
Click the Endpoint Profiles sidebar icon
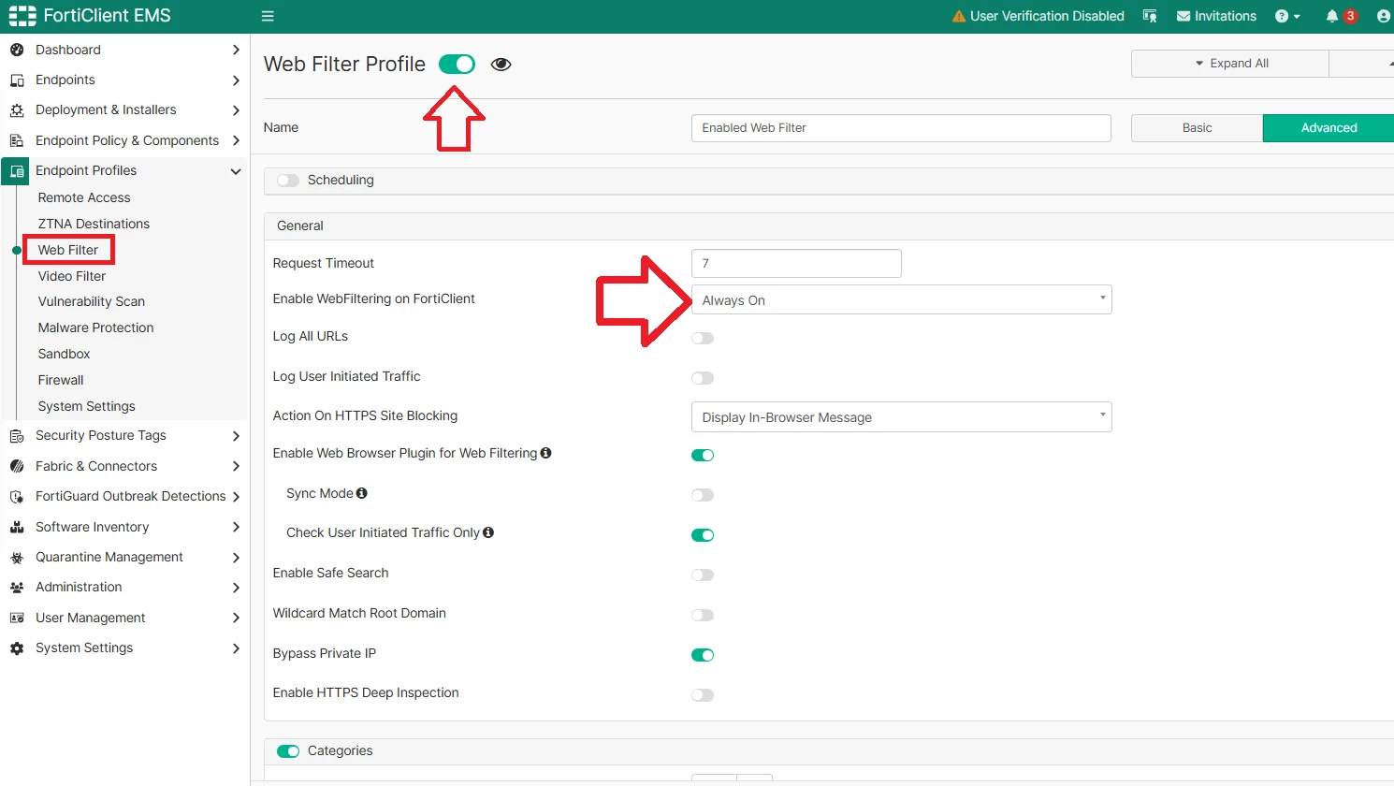tap(17, 171)
